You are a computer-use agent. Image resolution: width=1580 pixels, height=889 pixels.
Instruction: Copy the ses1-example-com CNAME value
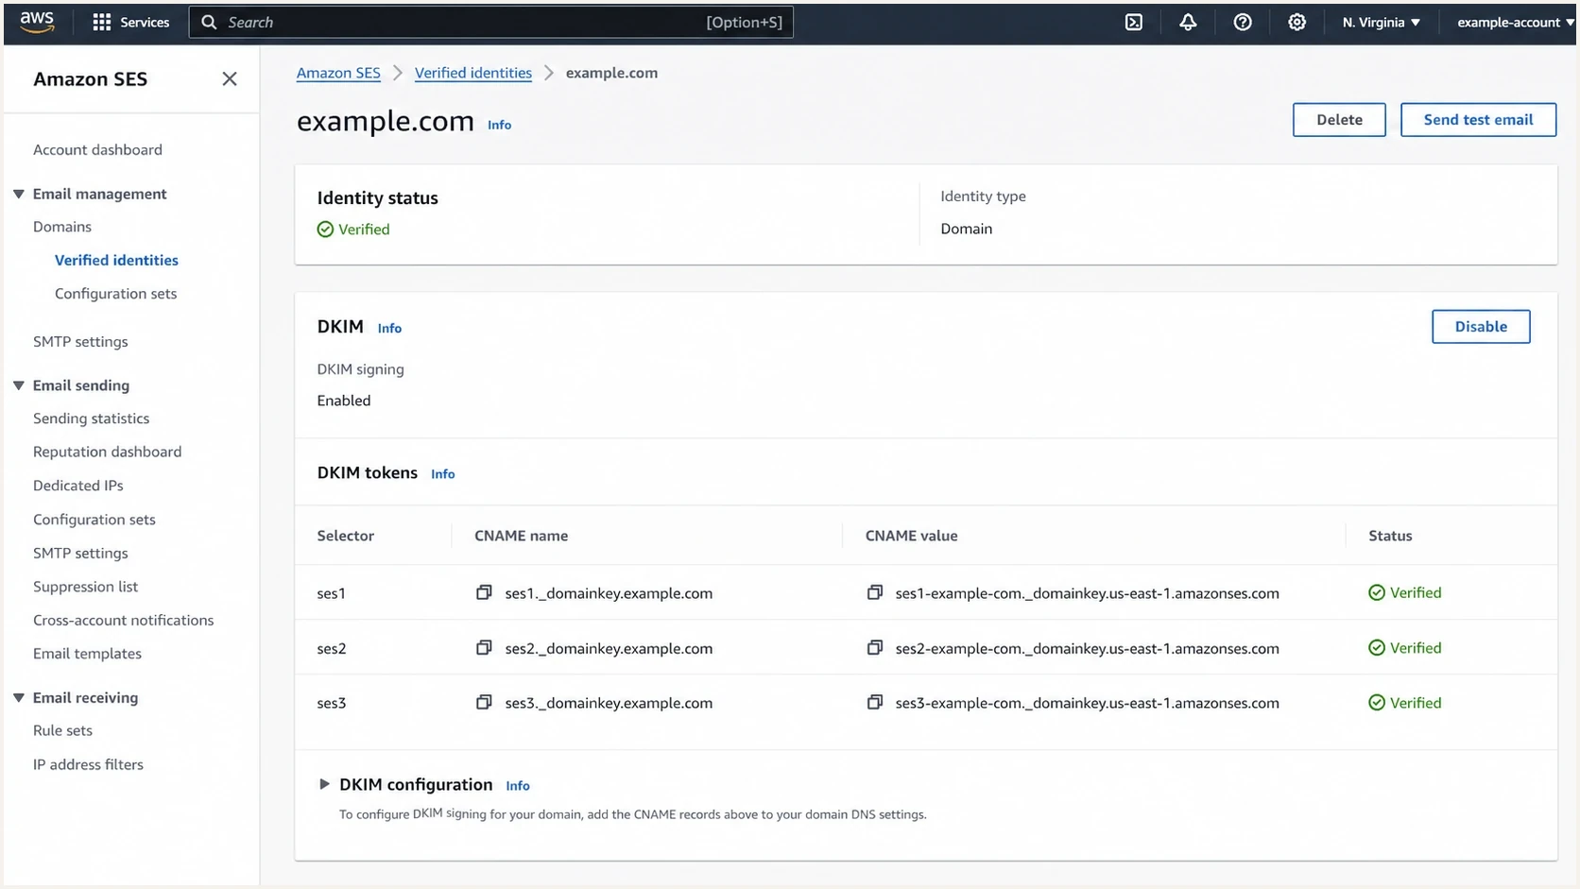tap(875, 593)
